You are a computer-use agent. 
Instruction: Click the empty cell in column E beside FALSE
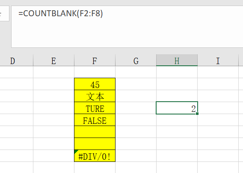(x=53, y=120)
